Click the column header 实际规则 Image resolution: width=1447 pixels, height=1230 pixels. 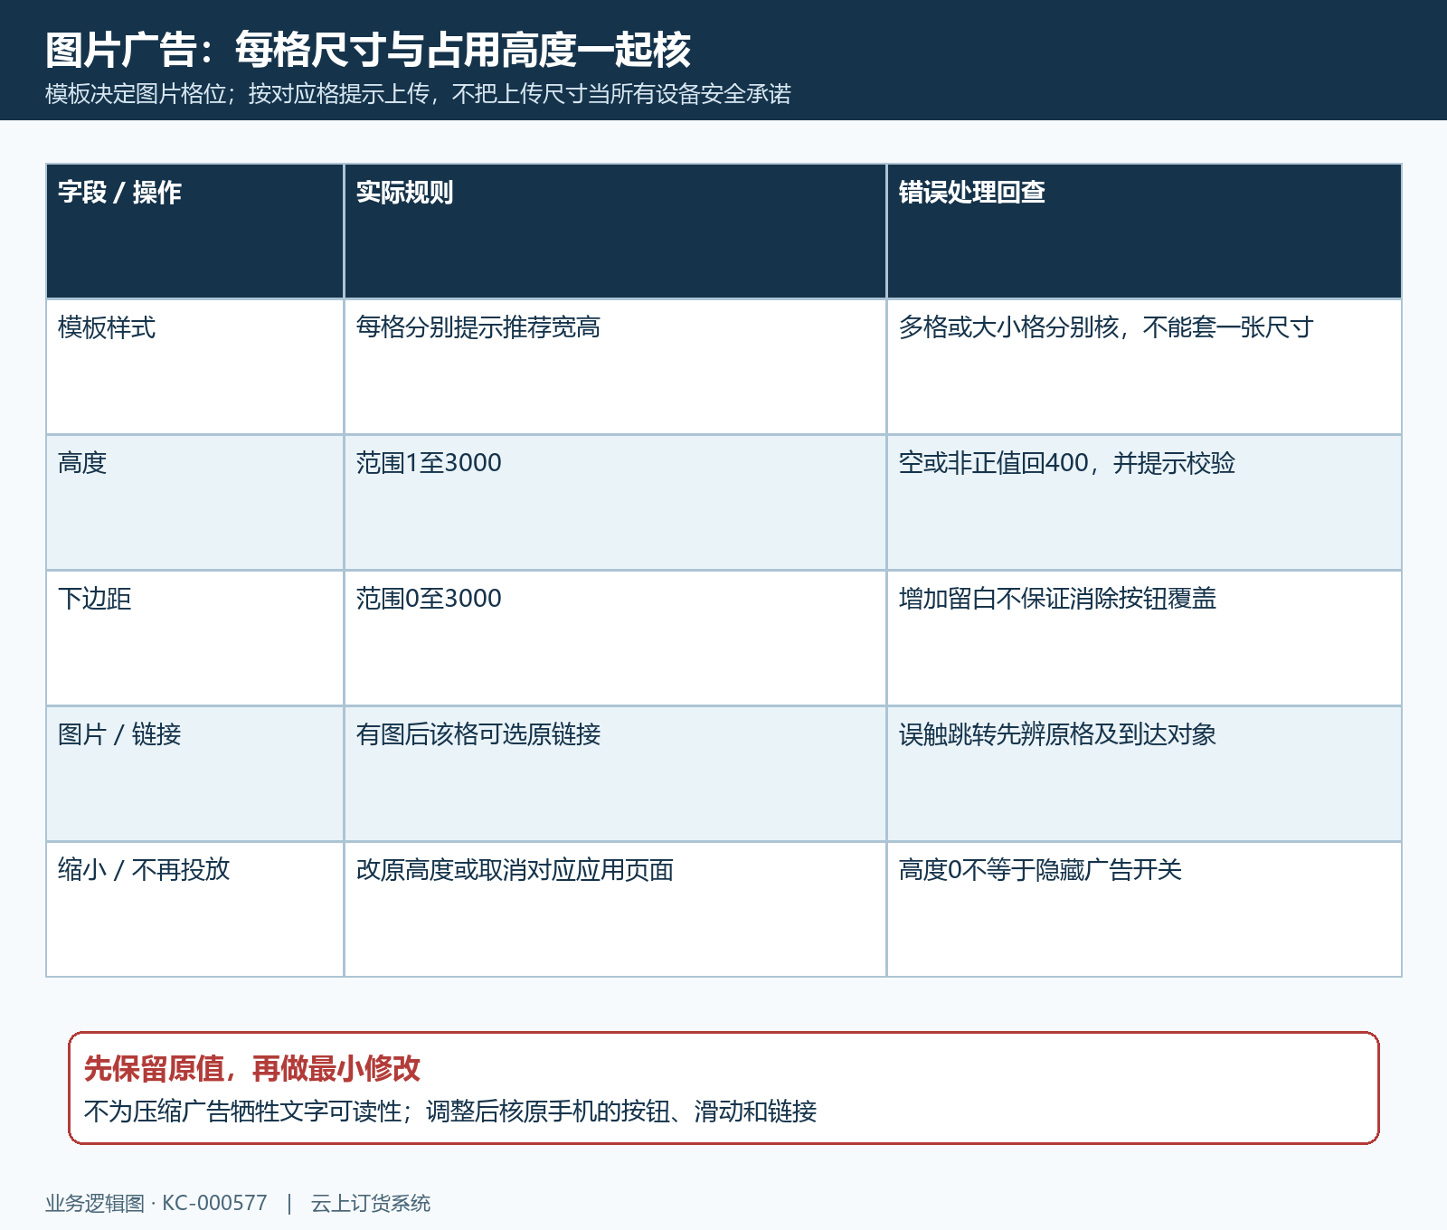[615, 231]
